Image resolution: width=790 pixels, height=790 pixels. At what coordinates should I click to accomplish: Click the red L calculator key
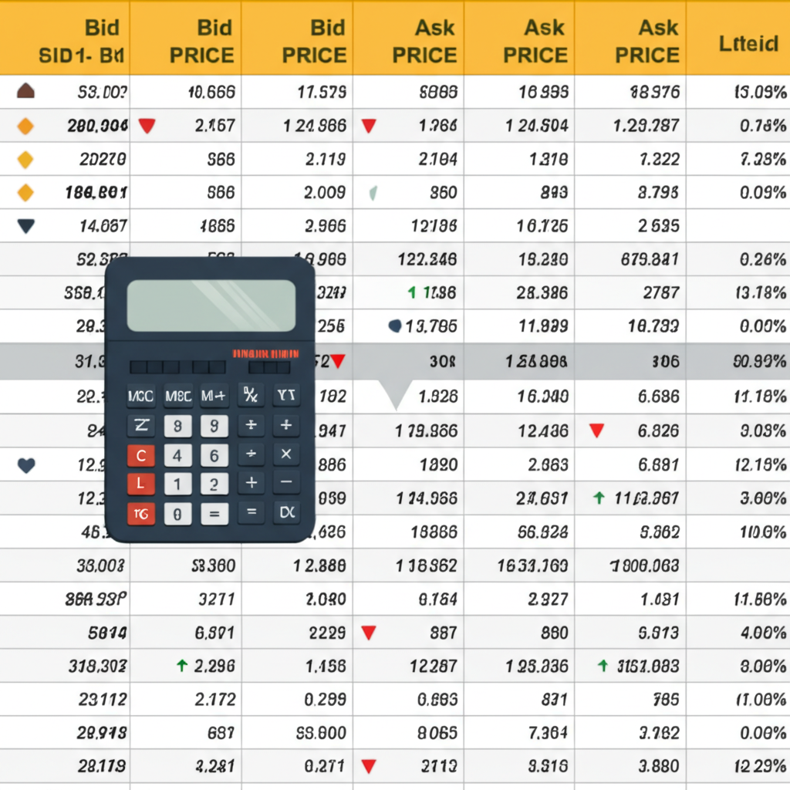click(x=140, y=484)
